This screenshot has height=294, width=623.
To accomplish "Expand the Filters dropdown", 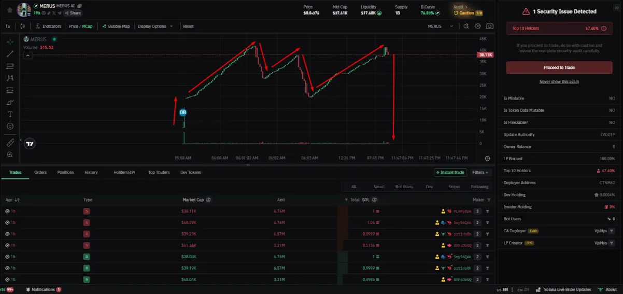I will pos(480,172).
